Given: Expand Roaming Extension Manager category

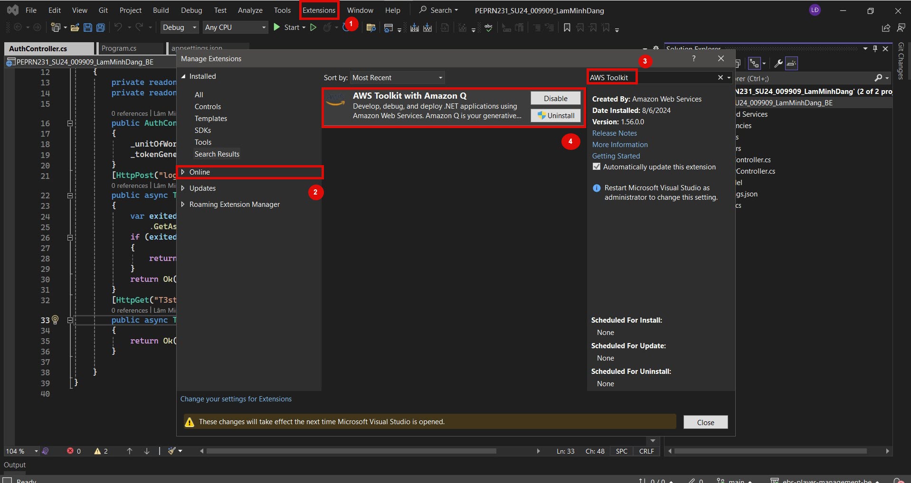Looking at the screenshot, I should click(x=183, y=204).
